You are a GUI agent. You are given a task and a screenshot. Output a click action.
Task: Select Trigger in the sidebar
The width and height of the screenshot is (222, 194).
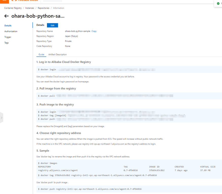[8, 37]
